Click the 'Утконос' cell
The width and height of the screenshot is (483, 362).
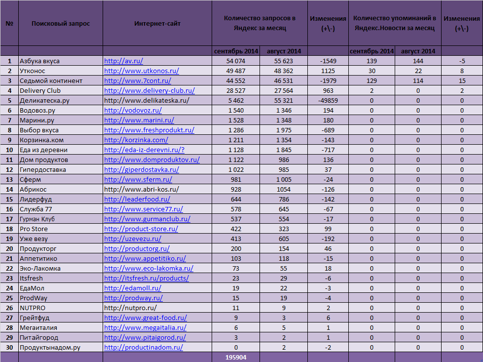tap(61, 71)
